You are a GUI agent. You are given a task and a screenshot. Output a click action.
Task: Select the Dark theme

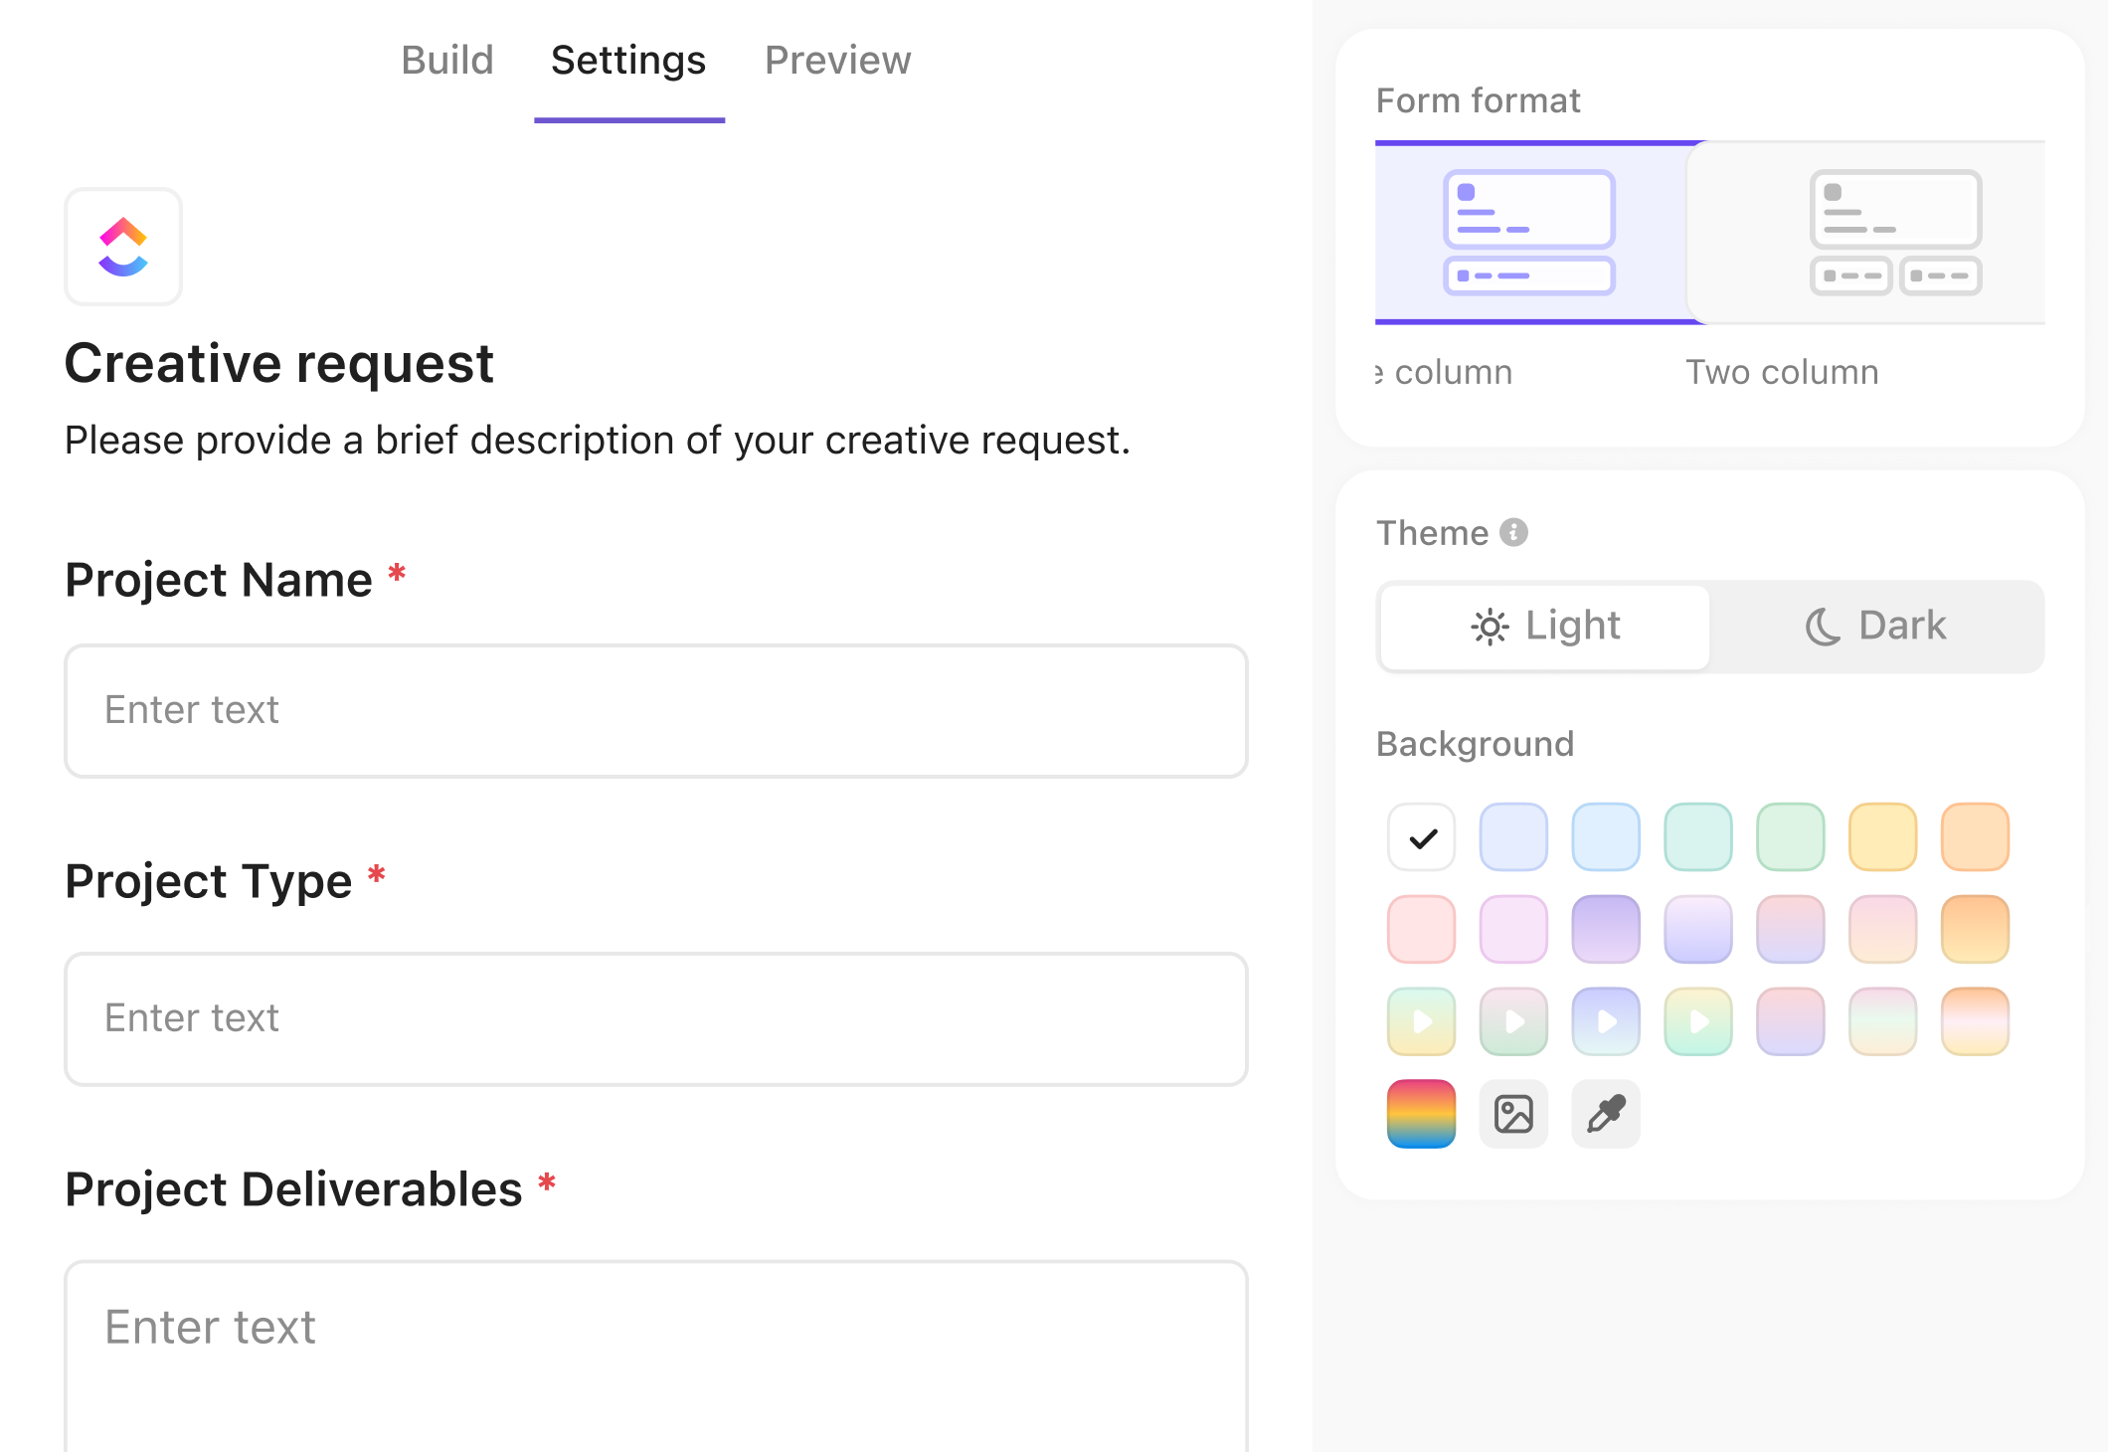coord(1876,627)
